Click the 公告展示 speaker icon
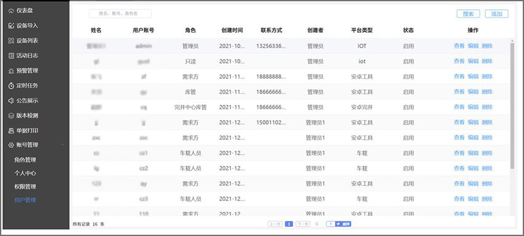This screenshot has height=236, width=524. click(11, 100)
